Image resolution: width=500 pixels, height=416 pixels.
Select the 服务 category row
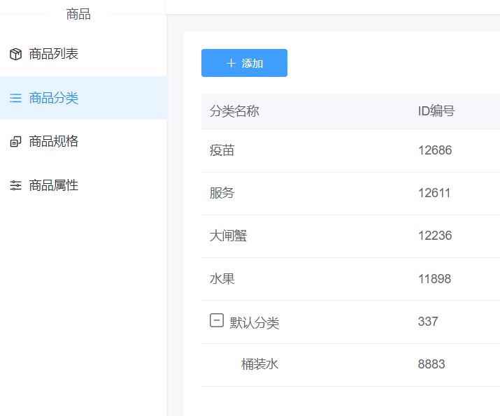coord(222,193)
